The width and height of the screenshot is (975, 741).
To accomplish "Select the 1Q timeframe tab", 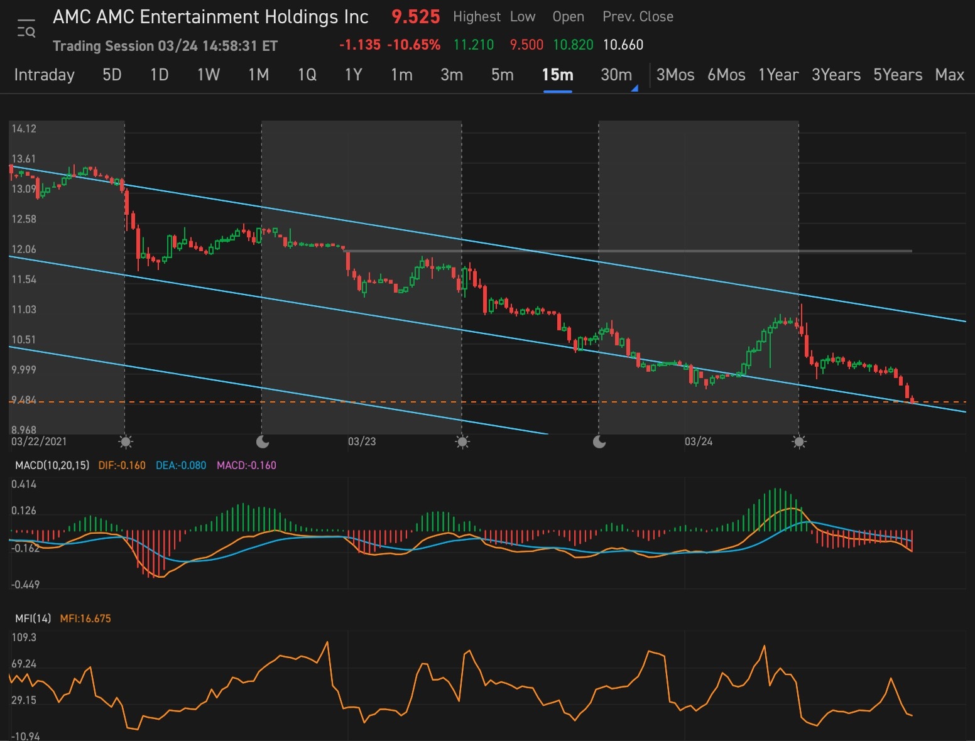I will (307, 75).
